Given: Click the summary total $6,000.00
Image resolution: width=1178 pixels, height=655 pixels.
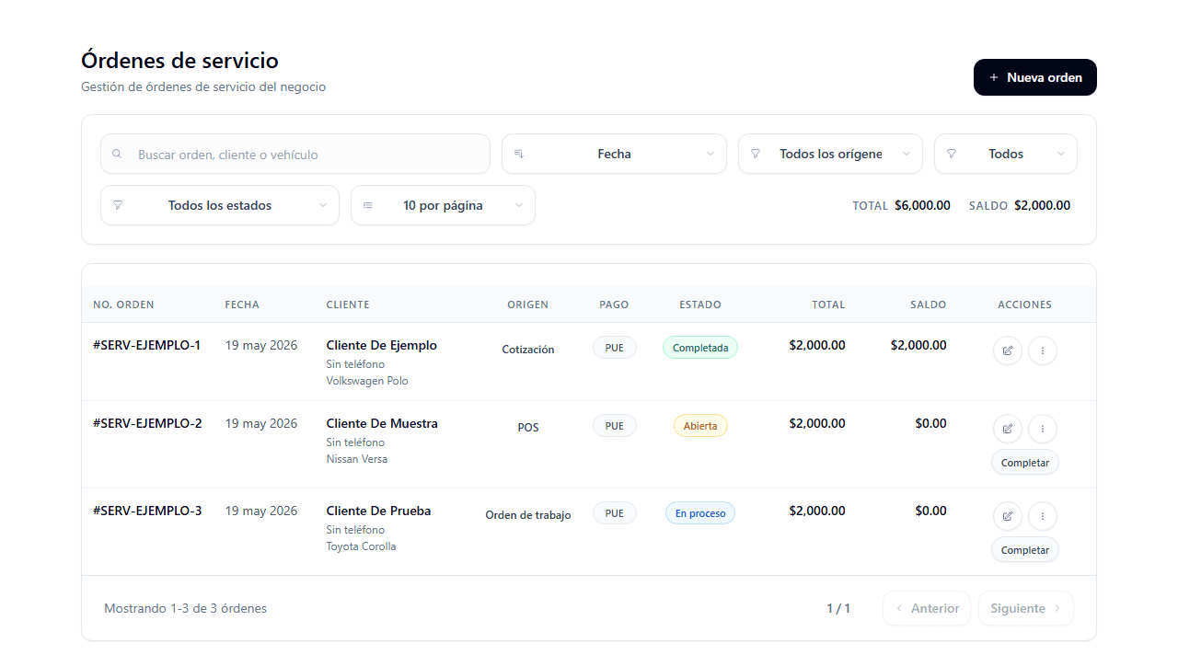Looking at the screenshot, I should (x=922, y=205).
